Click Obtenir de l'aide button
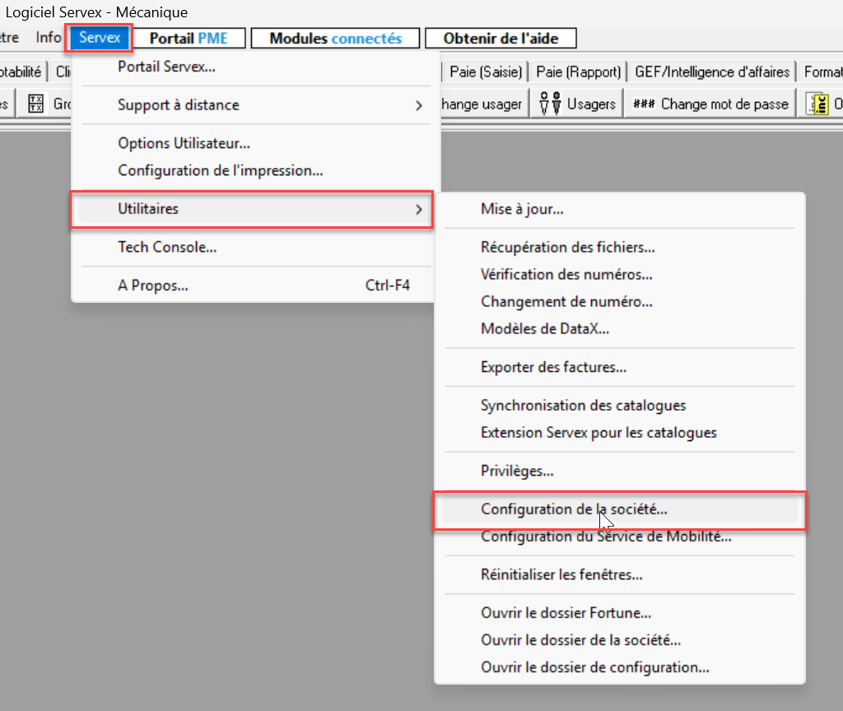The image size is (843, 711). pos(500,39)
